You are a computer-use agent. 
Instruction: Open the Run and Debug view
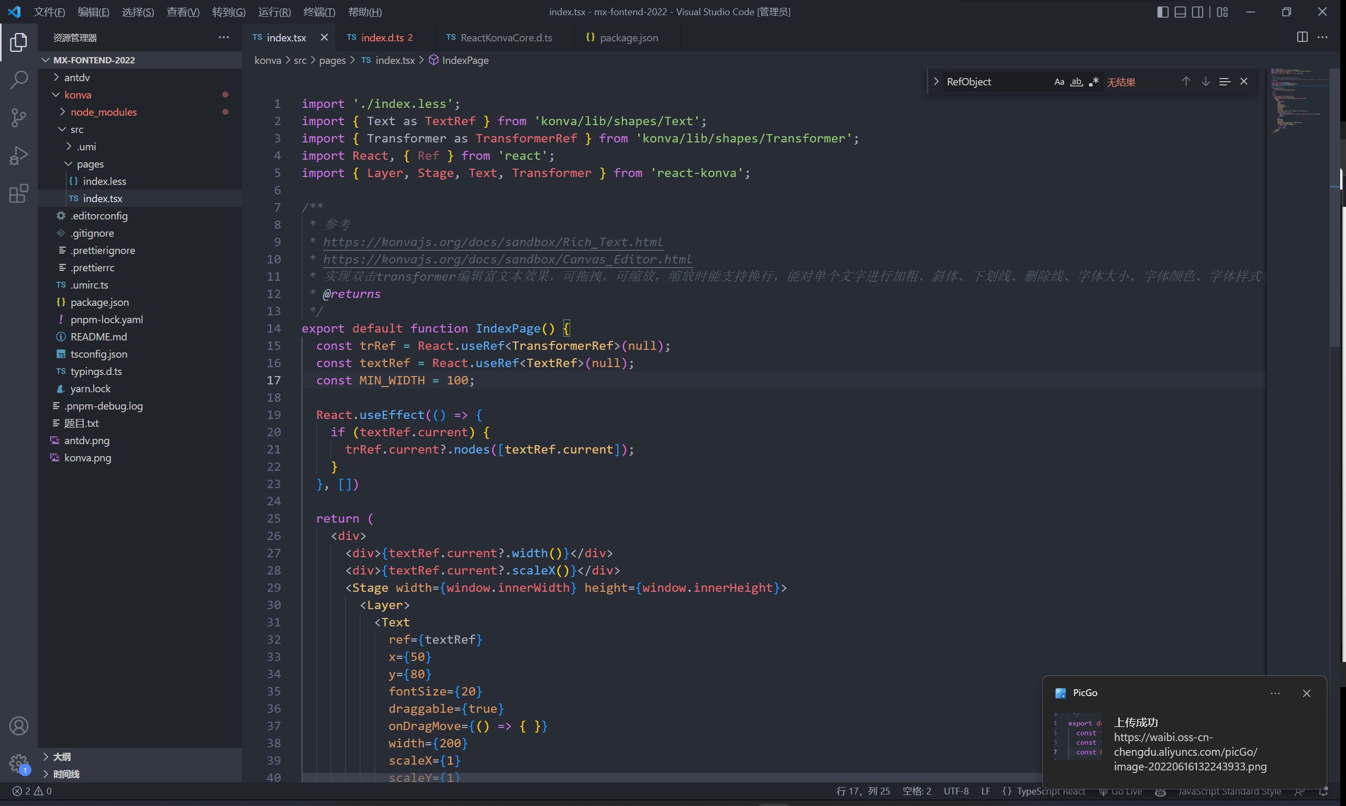coord(18,156)
